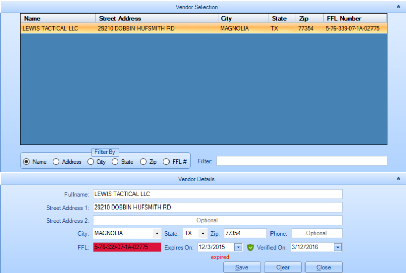Click the Close button
This screenshot has height=273, width=406.
coord(324,267)
